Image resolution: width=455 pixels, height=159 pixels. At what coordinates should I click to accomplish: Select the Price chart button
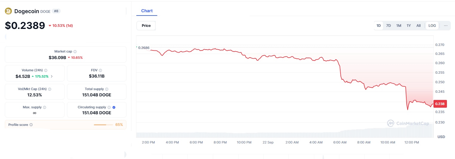tap(146, 26)
